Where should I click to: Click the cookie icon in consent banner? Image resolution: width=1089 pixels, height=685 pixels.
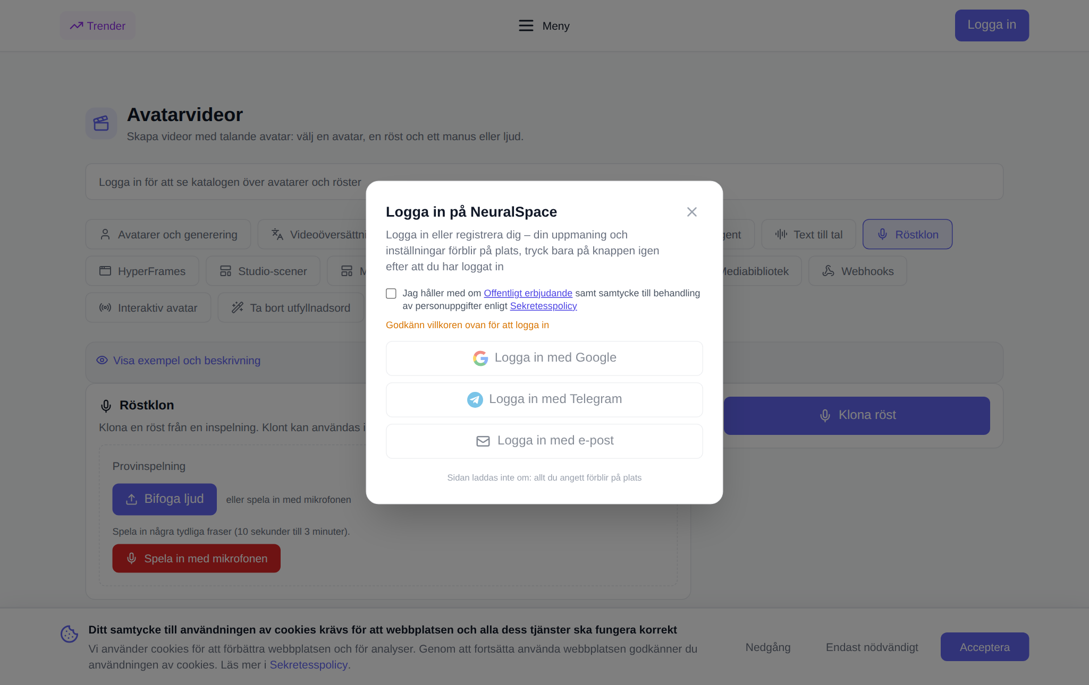69,633
